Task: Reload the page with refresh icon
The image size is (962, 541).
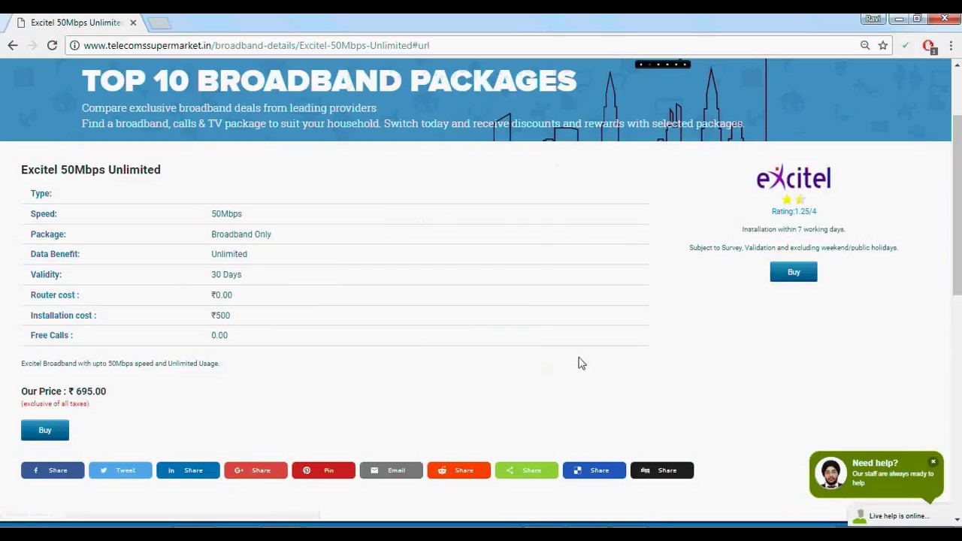Action: click(x=52, y=45)
